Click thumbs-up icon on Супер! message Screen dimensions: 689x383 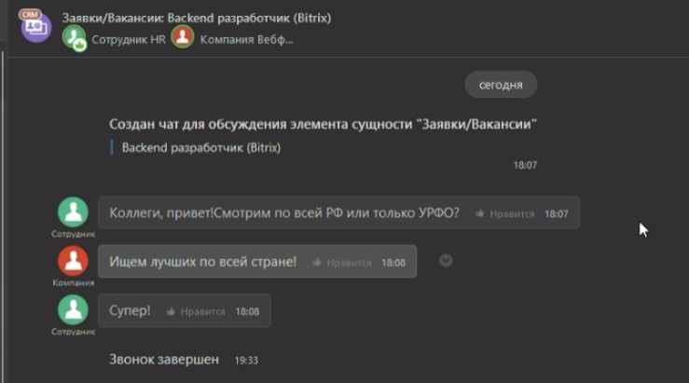171,311
